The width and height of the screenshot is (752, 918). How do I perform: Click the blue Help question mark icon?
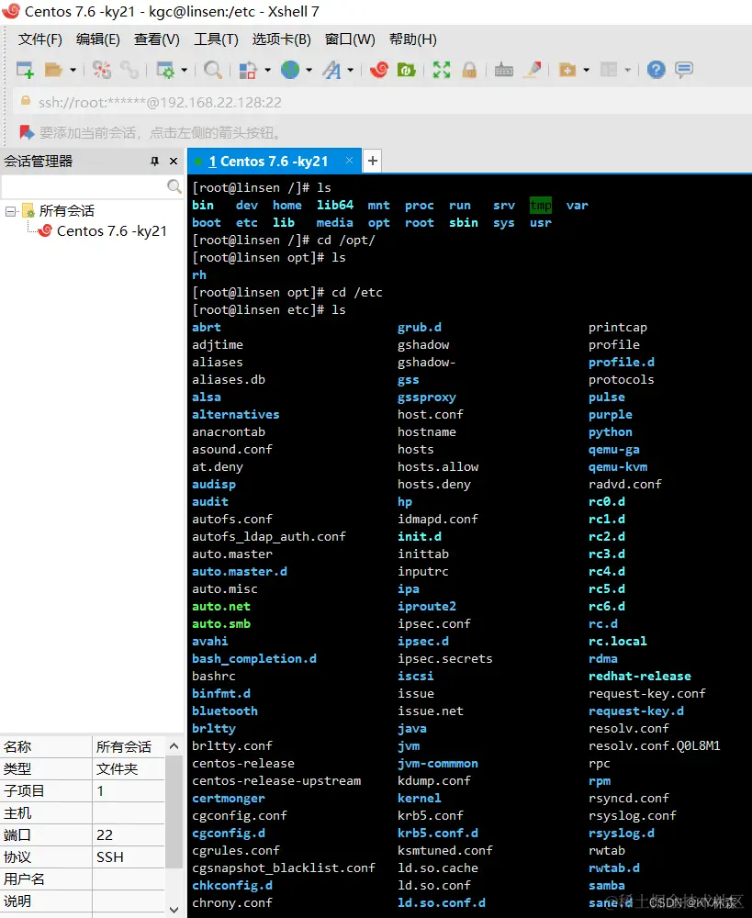point(657,70)
